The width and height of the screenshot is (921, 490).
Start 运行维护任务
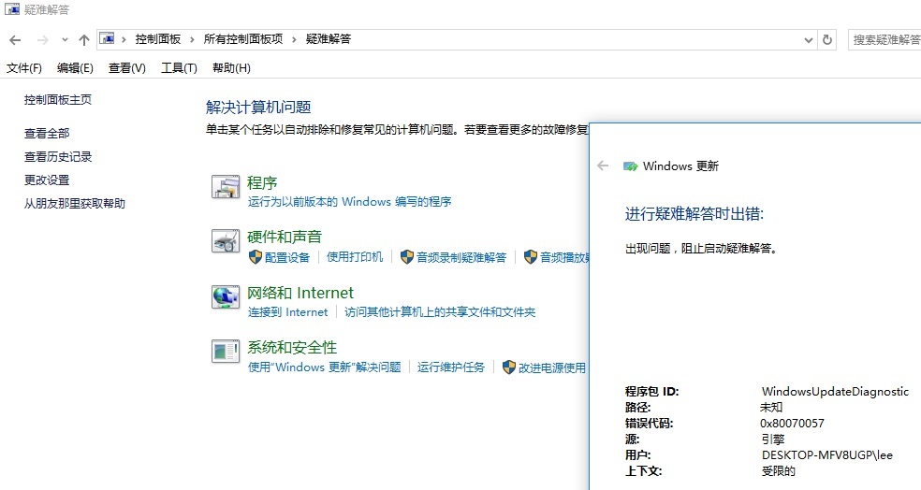pyautogui.click(x=451, y=367)
